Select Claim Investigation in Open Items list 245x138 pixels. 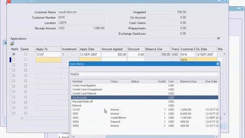click(145, 85)
